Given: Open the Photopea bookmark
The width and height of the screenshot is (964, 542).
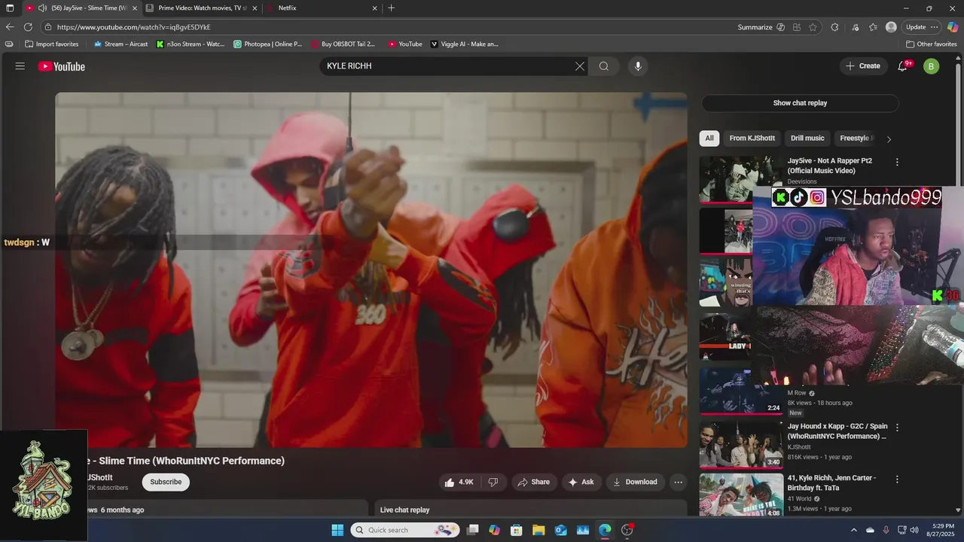Looking at the screenshot, I should pos(267,44).
